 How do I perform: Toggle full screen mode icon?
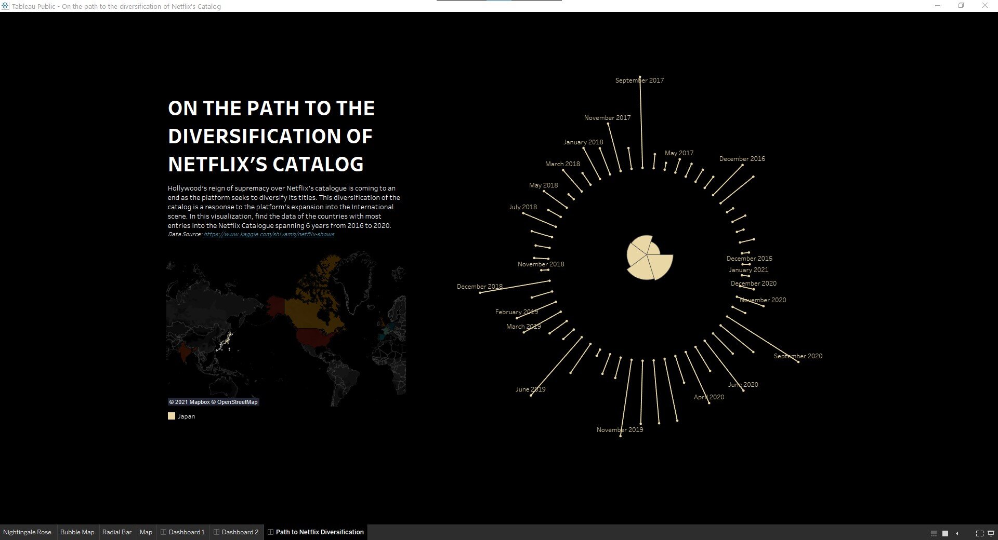pyautogui.click(x=979, y=533)
